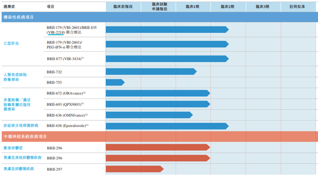This screenshot has height=177, width=318.
Task: Click the 傳染性疾病項目 section banner
Action: pyautogui.click(x=160, y=17)
